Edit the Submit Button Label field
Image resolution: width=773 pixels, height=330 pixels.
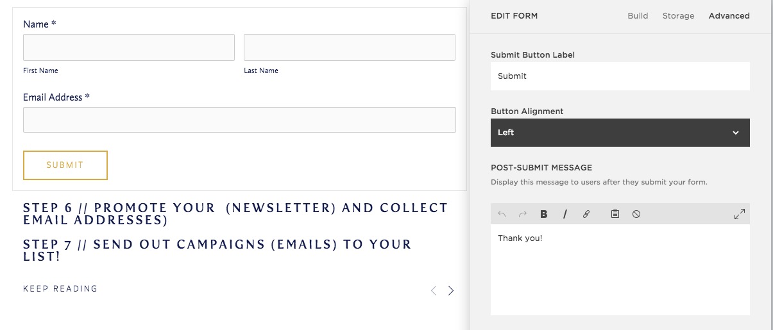(620, 76)
